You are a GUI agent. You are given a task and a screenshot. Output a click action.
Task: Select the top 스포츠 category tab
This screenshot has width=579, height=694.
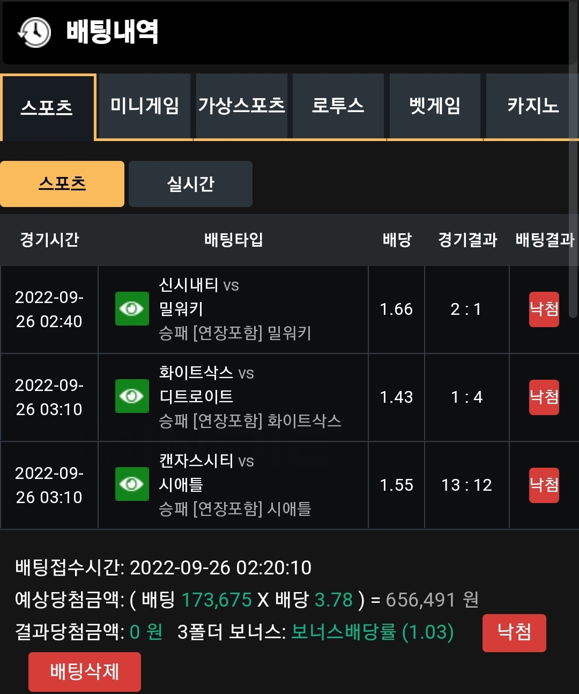tap(47, 108)
